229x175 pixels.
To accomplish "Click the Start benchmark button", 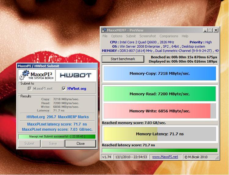I will (x=123, y=59).
